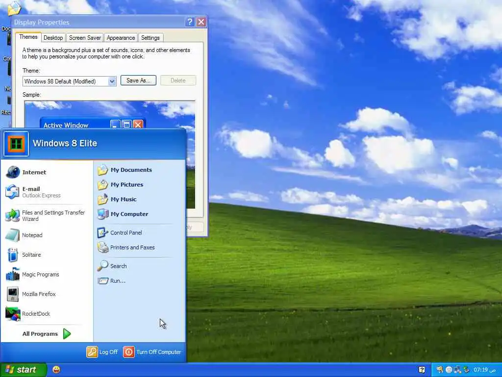Open Search from Start menu
This screenshot has width=502, height=377.
112,266
